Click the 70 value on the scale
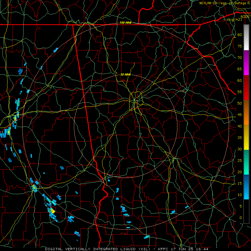The width and height of the screenshot is (251, 251). [x=240, y=58]
